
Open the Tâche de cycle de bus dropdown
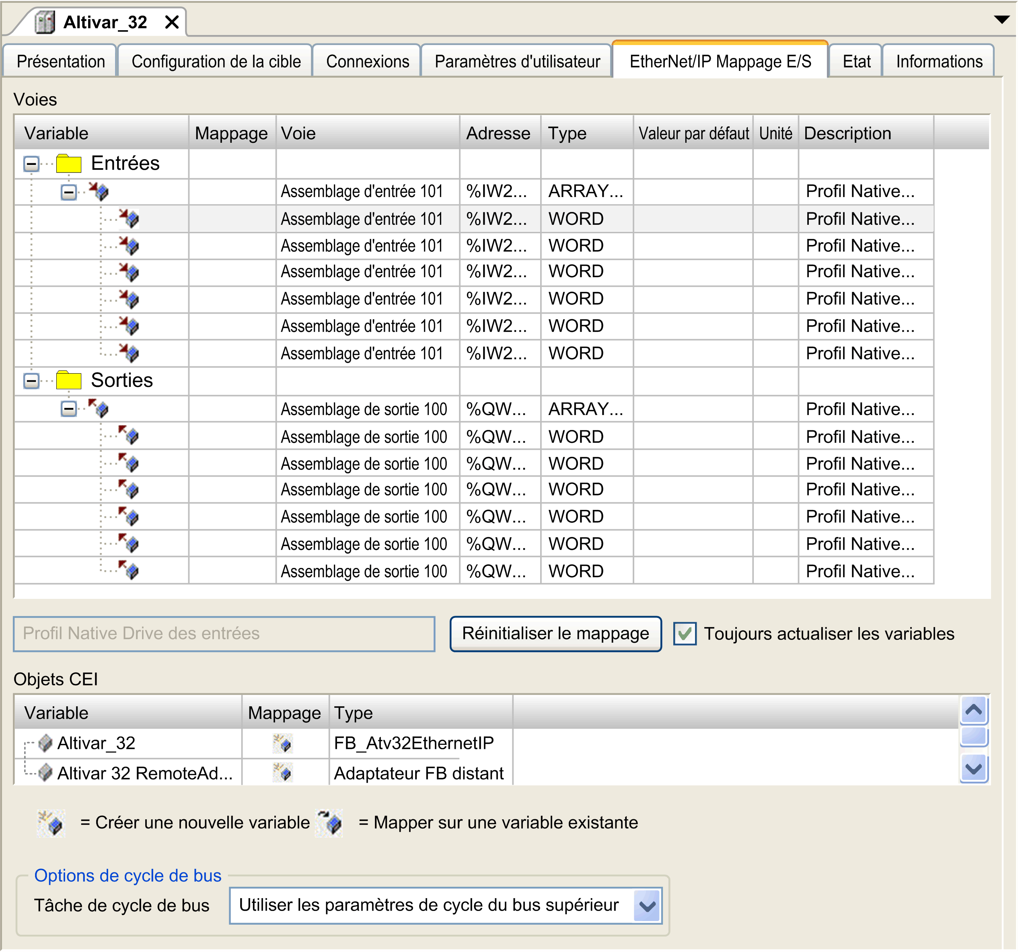pos(647,906)
